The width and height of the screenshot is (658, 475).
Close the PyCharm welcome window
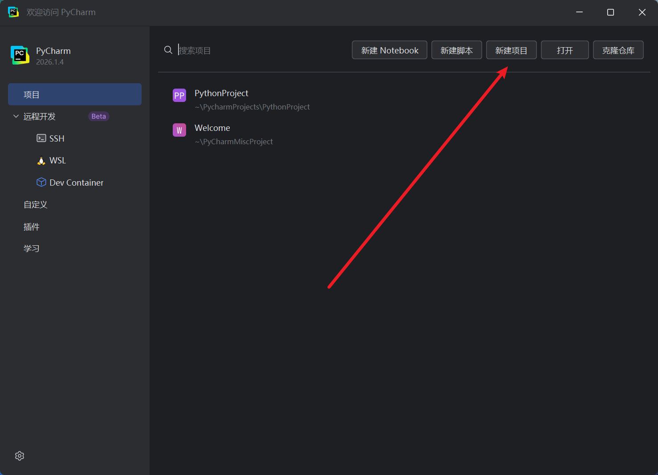[x=642, y=12]
